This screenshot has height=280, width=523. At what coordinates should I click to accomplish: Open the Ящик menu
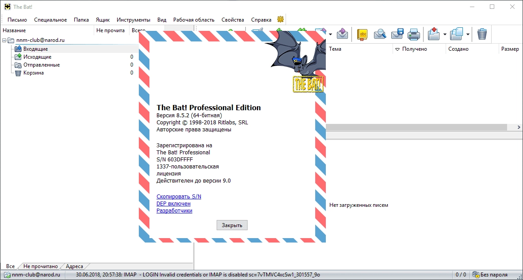(x=103, y=19)
